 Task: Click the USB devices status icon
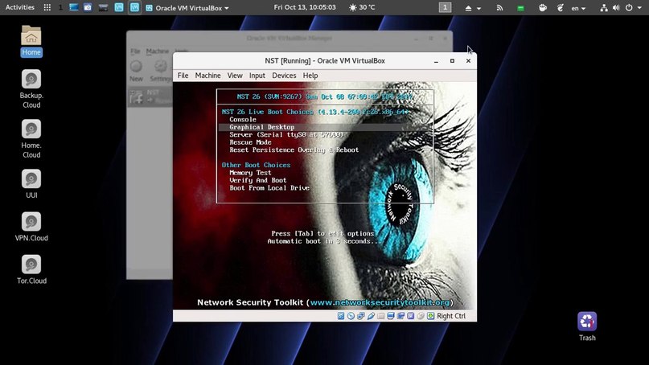370,316
